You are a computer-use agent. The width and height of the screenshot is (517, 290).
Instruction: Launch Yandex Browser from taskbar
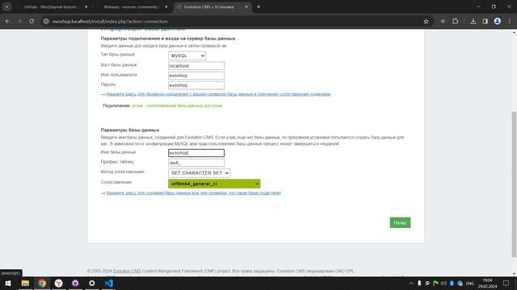coord(59,283)
